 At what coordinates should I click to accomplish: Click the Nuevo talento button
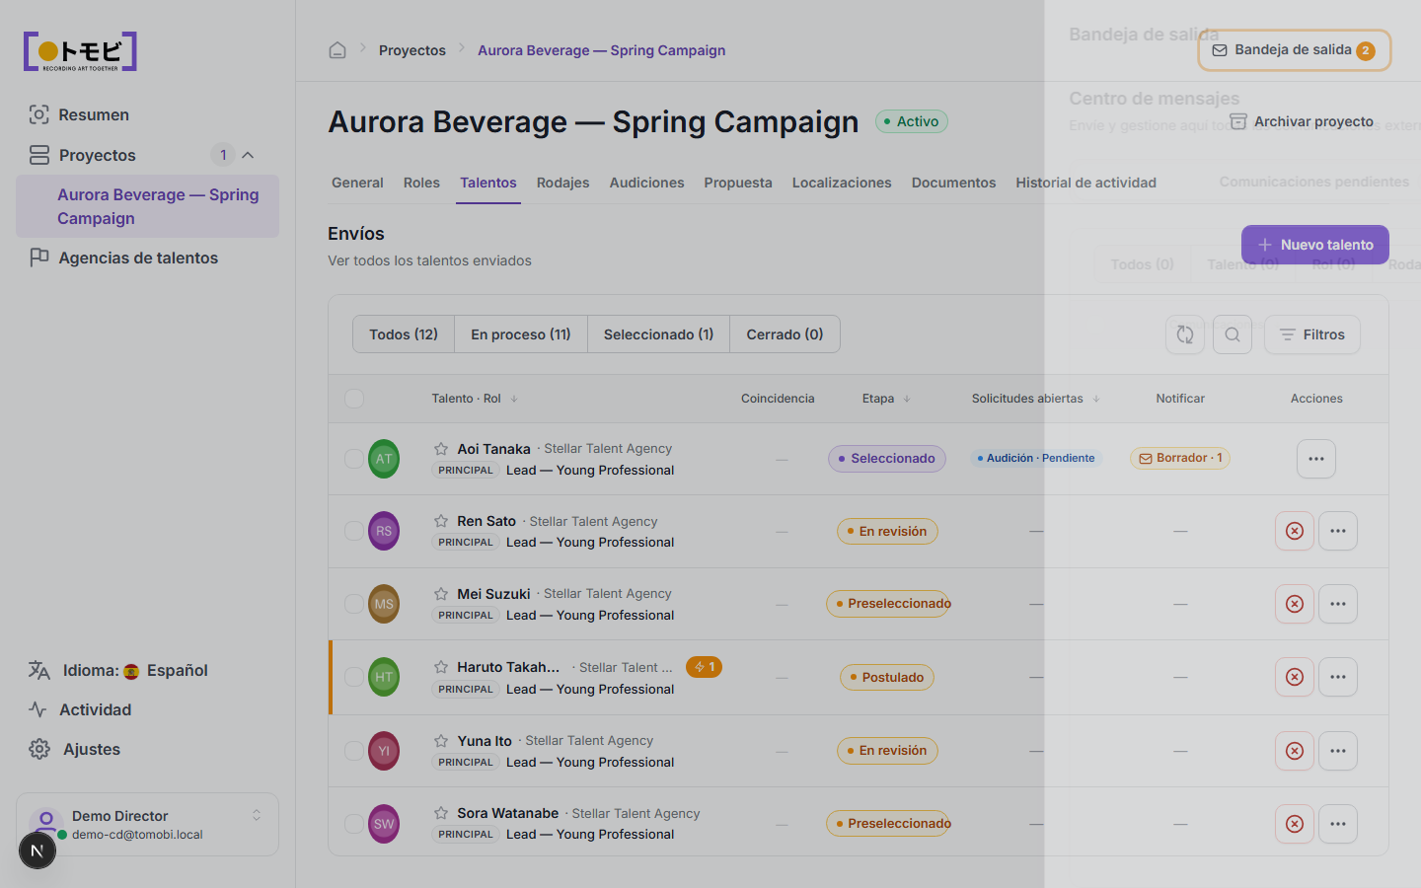(1315, 245)
